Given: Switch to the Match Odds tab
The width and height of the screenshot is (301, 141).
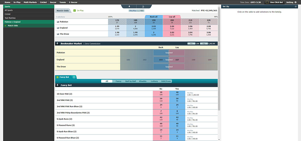Looking at the screenshot, I should coord(63,11).
